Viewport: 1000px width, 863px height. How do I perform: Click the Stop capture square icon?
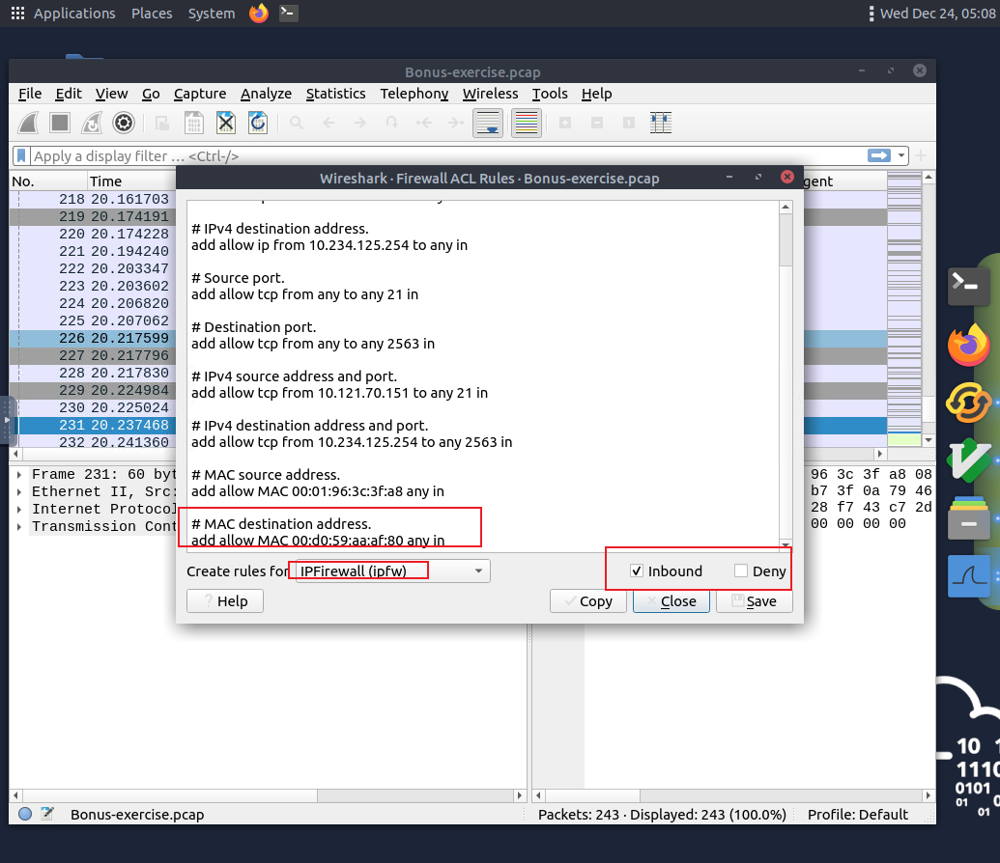60,123
